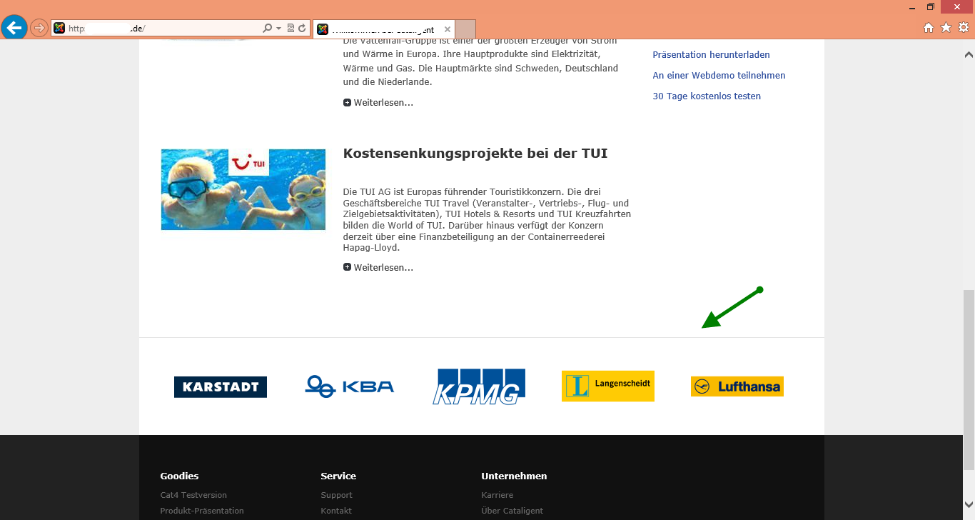Click the Service footer heading

tap(338, 476)
